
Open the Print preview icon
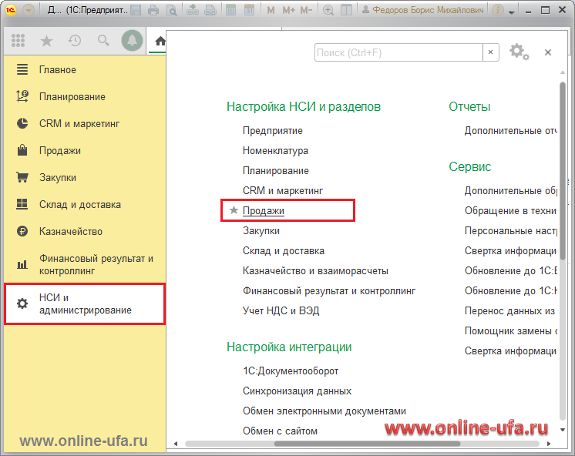[x=171, y=10]
